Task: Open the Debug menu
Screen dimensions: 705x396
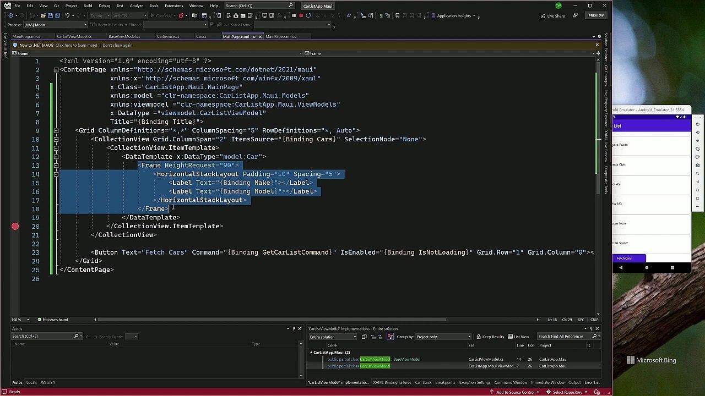Action: (x=104, y=5)
